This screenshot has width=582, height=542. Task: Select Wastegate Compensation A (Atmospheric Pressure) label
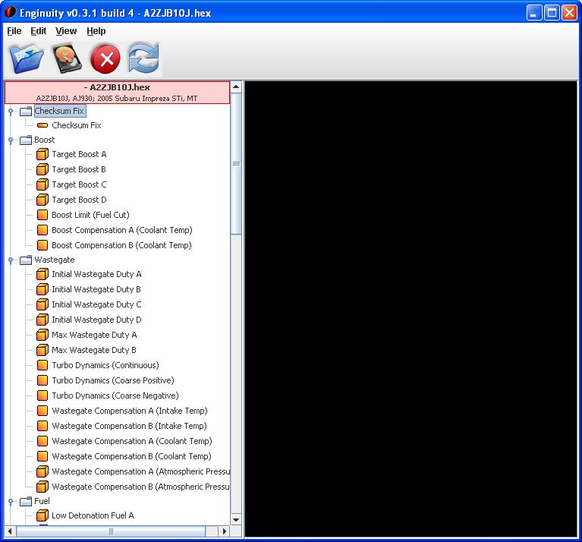click(140, 472)
